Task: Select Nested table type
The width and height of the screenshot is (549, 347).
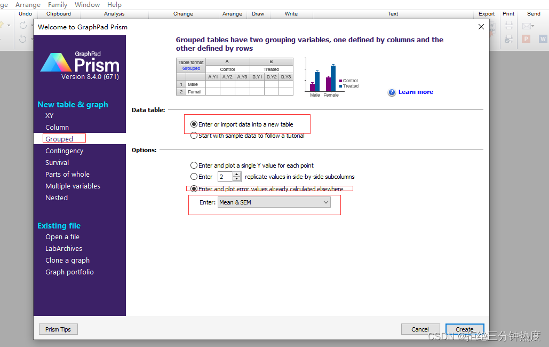Action: pos(57,198)
